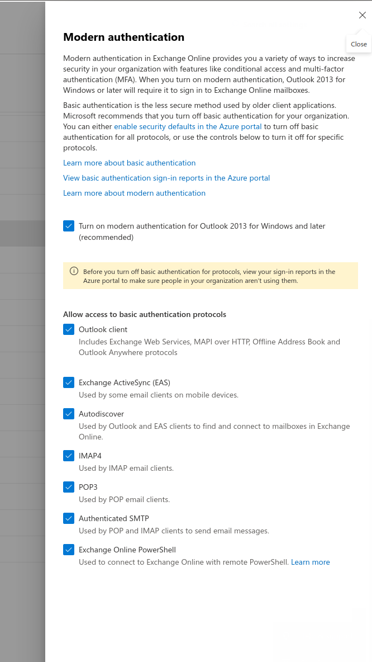The height and width of the screenshot is (662, 372).
Task: Click the 'Includes Exchange Web Services' description
Action: pos(209,347)
